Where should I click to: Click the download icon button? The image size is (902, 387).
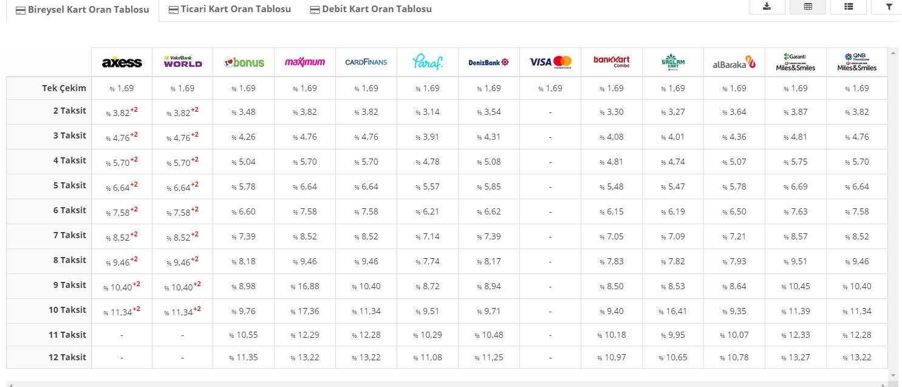pos(767,7)
